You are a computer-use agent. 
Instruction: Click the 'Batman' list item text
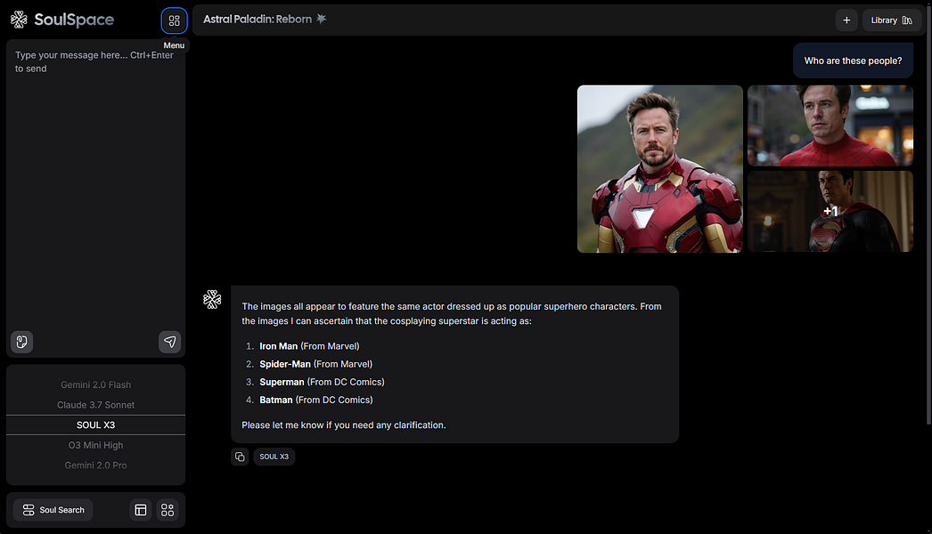click(x=315, y=400)
